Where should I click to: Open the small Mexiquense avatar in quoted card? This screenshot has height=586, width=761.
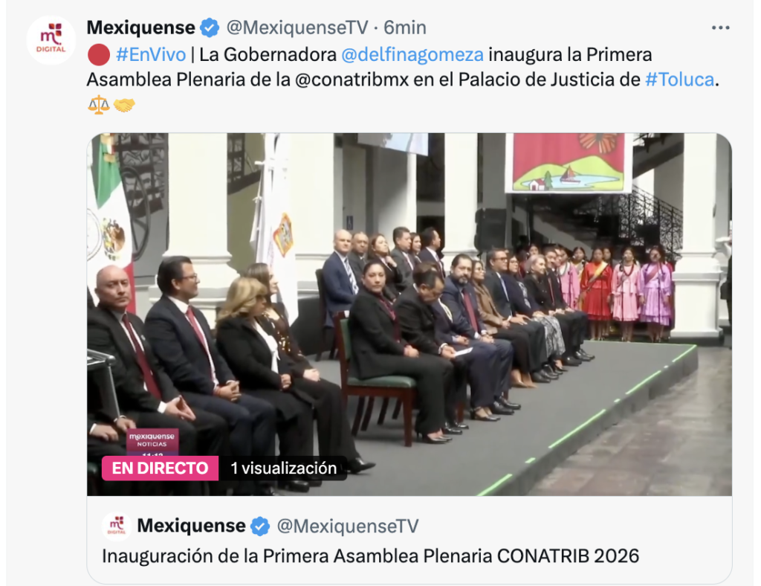[x=117, y=527]
